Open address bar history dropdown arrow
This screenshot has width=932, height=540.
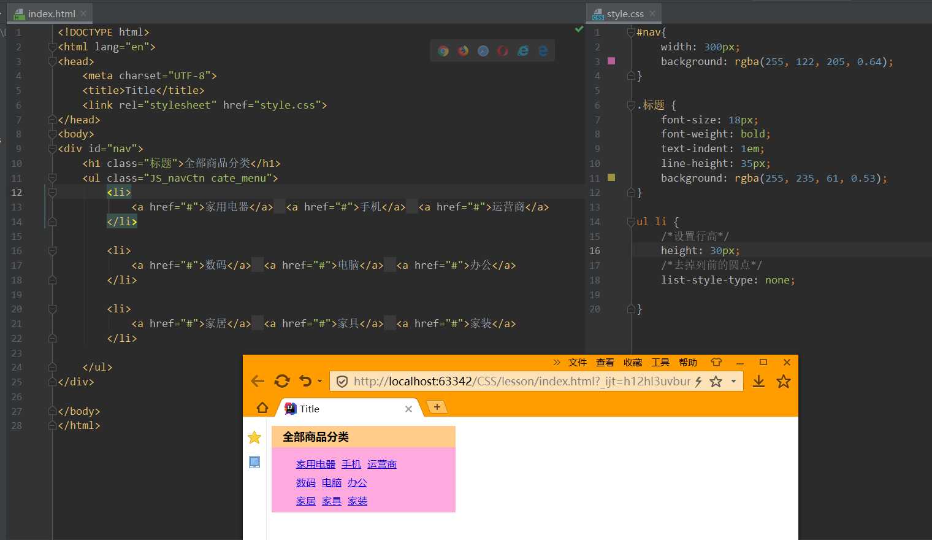pyautogui.click(x=733, y=382)
